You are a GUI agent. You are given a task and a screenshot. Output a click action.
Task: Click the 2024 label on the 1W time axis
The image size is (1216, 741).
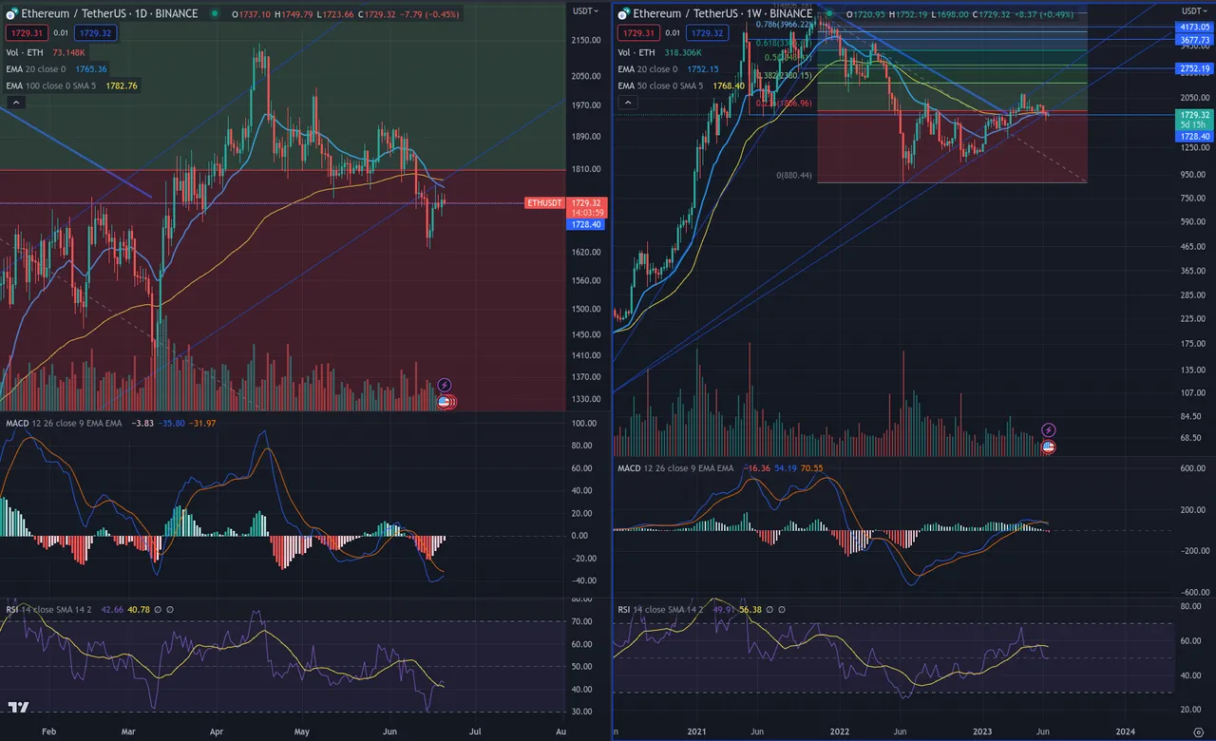tap(1125, 731)
